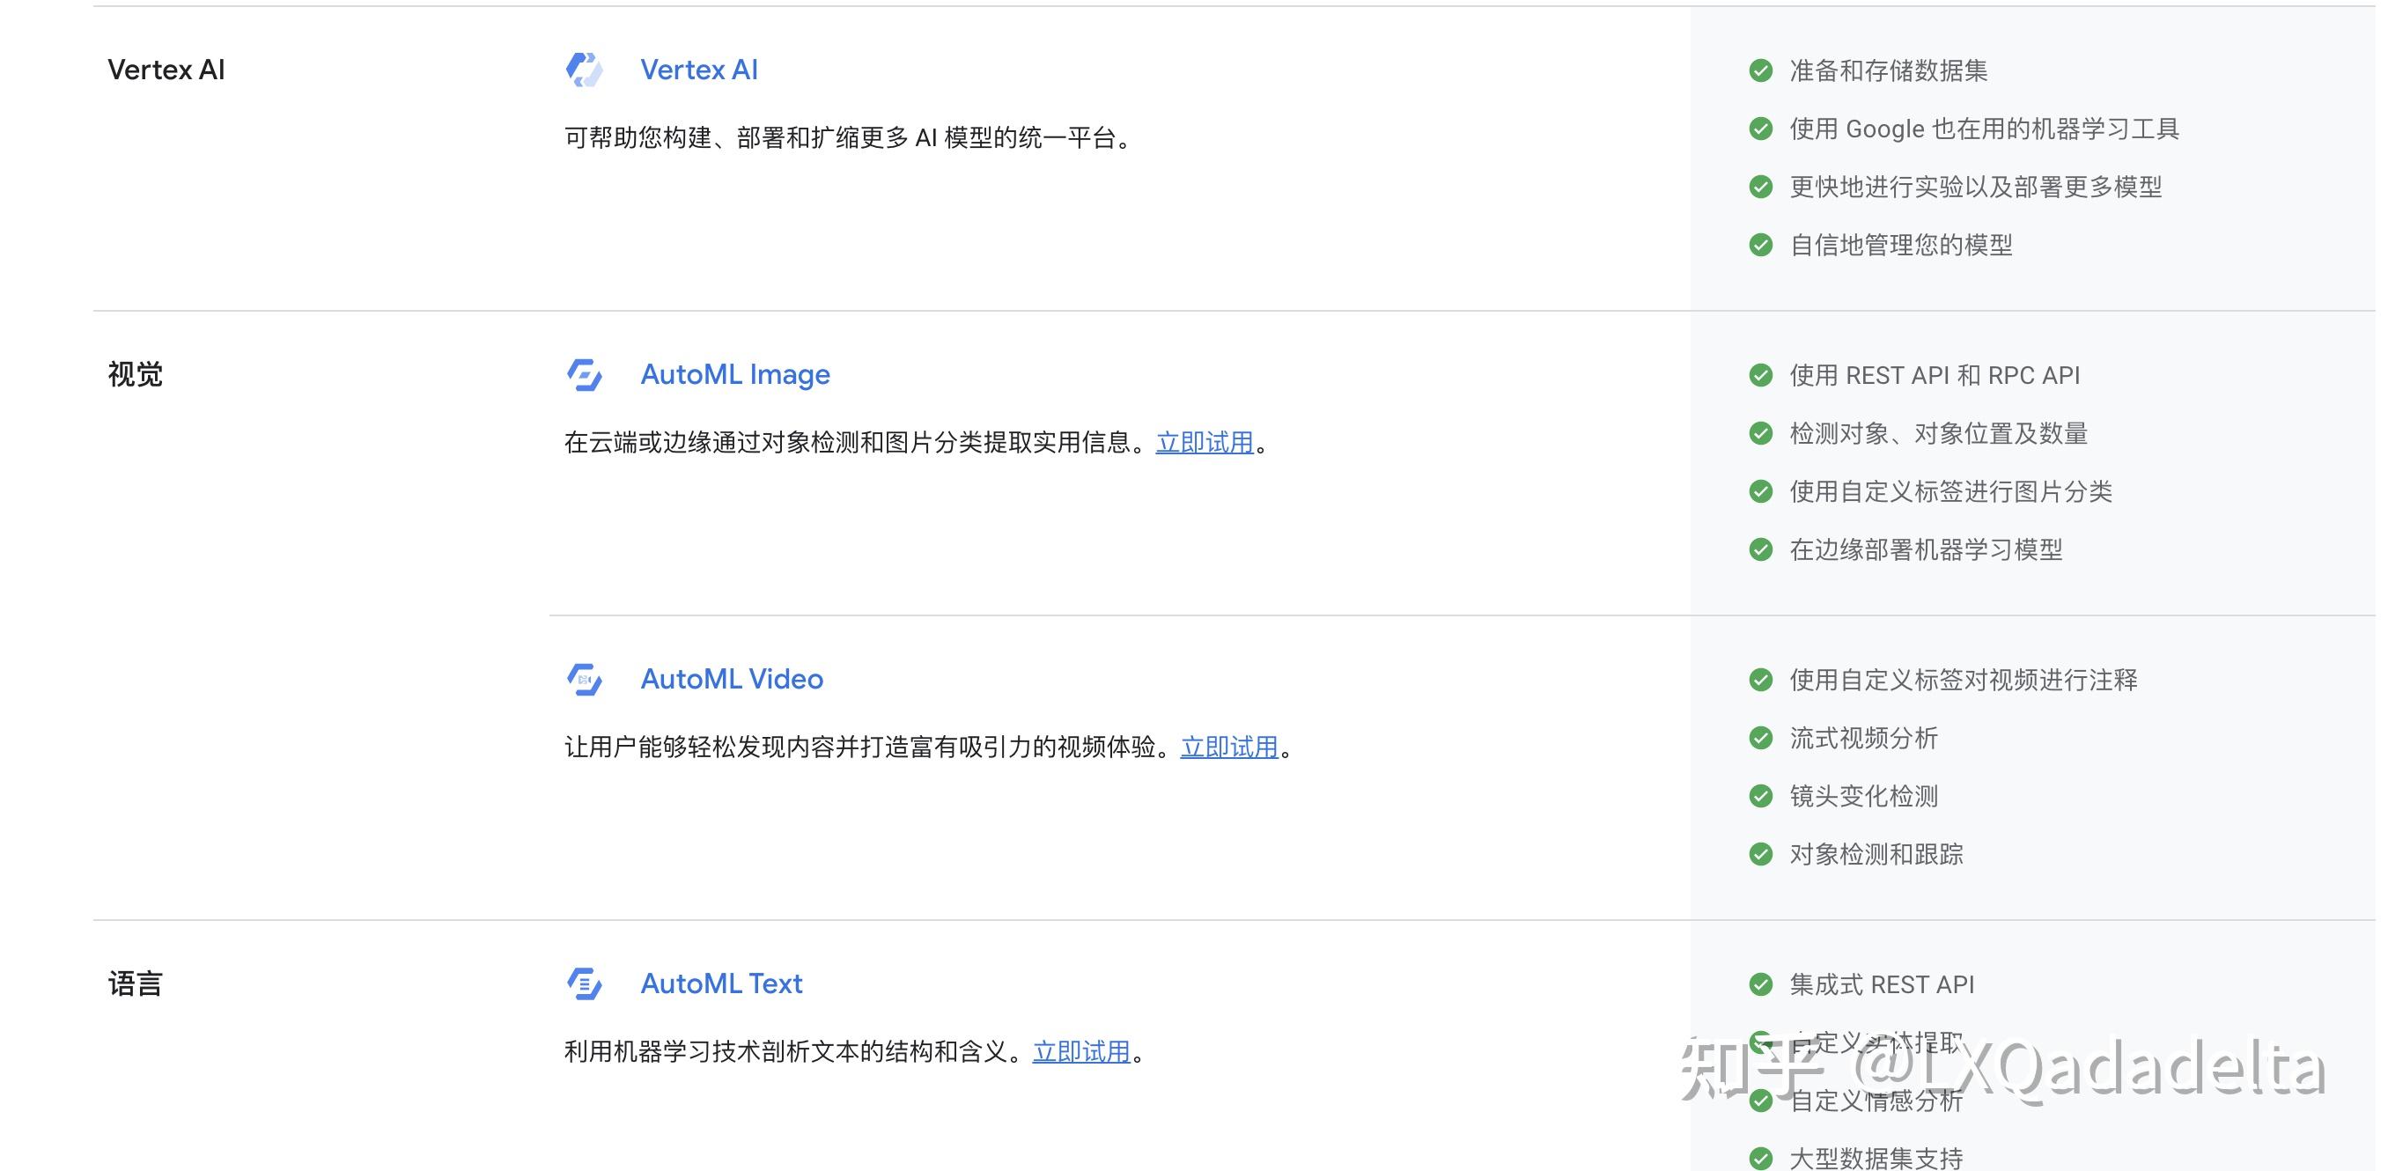Click the Vertex AI product icon
Viewport: 2388px width, 1171px height.
(584, 70)
